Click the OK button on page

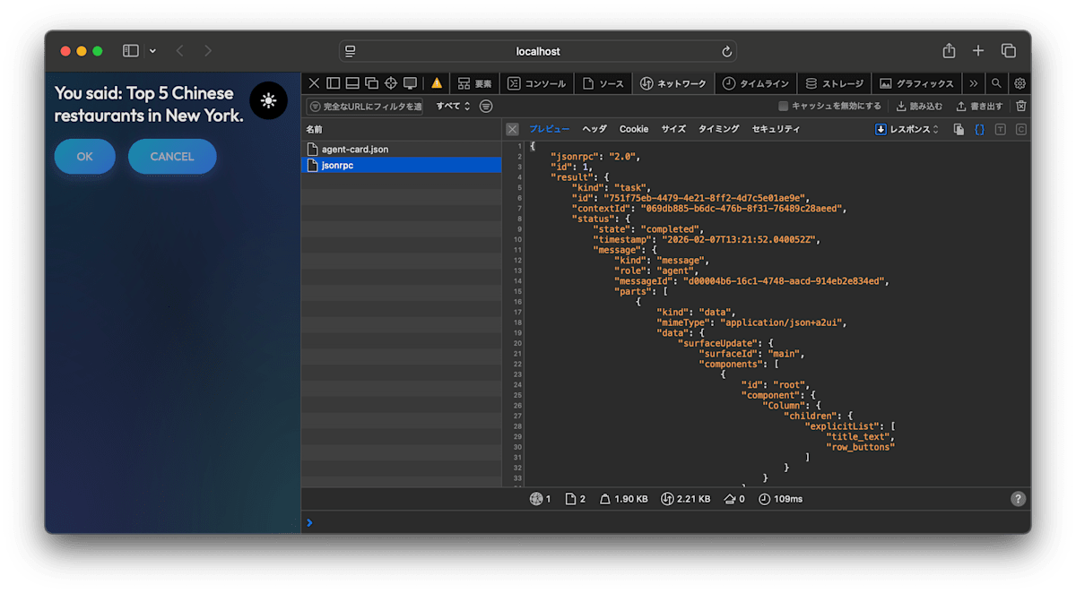tap(84, 156)
